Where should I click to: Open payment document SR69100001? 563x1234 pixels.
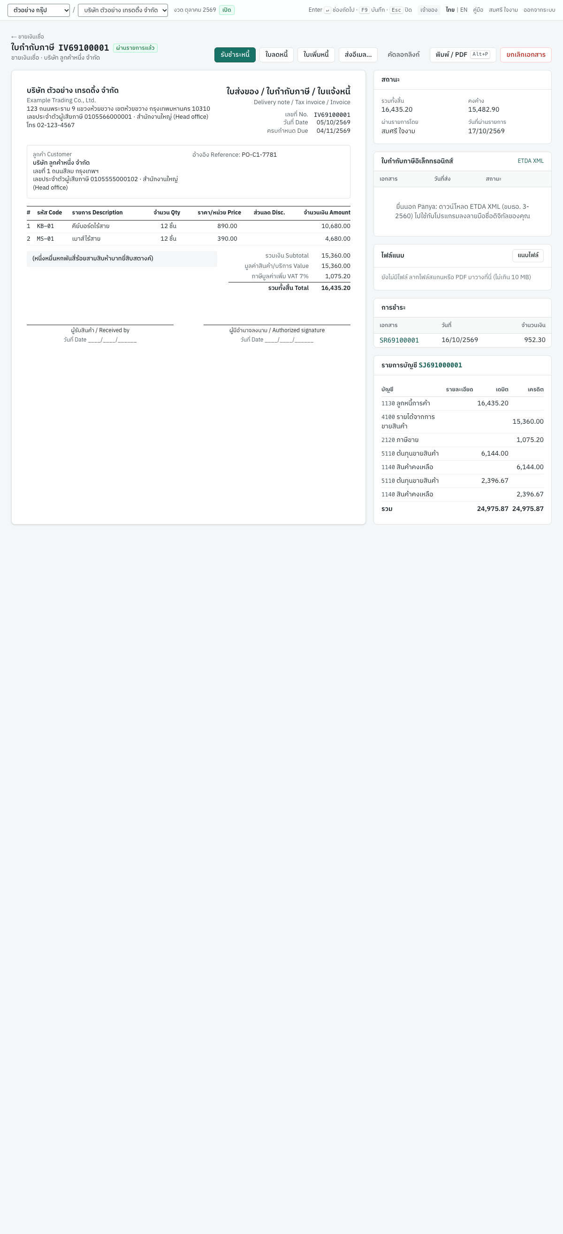[399, 340]
